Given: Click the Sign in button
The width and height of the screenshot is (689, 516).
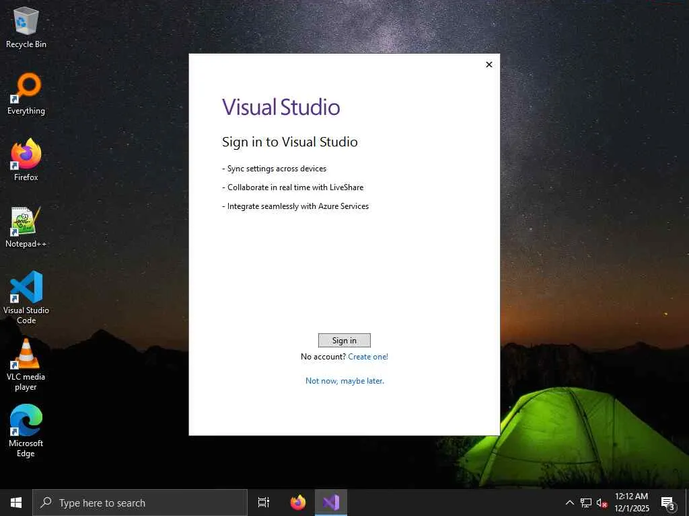Looking at the screenshot, I should tap(344, 341).
